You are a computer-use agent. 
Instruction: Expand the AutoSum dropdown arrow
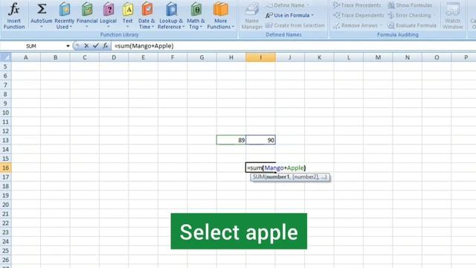[42, 27]
